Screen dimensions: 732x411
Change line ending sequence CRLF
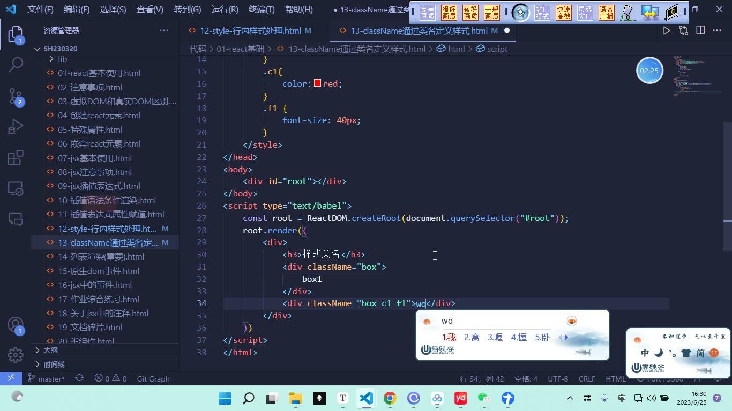point(587,378)
